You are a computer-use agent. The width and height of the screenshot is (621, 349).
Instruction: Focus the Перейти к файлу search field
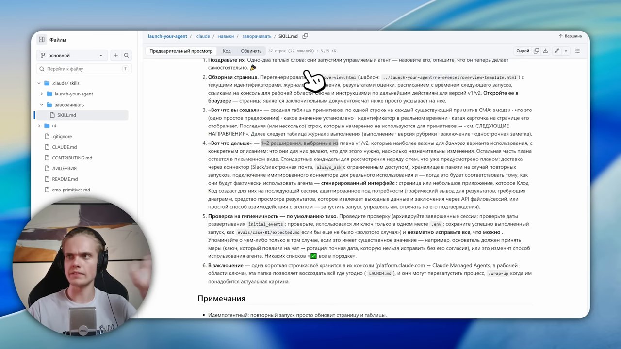(x=83, y=69)
